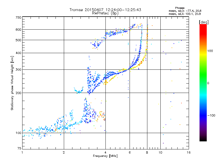Click the 'Frequency [MHz]' axis label
222x166 pixels.
[105, 156]
